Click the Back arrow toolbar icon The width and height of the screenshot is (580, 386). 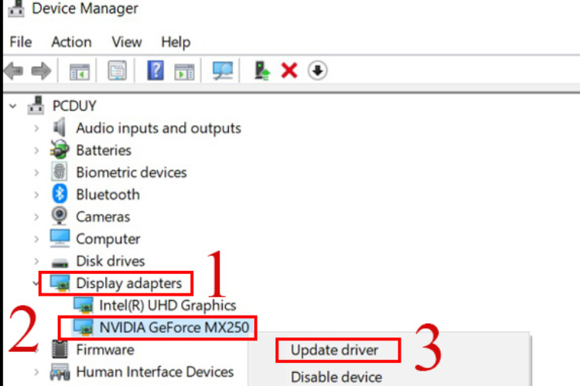(14, 71)
